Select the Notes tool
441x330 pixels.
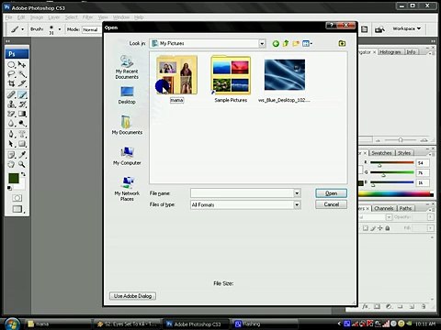point(11,155)
